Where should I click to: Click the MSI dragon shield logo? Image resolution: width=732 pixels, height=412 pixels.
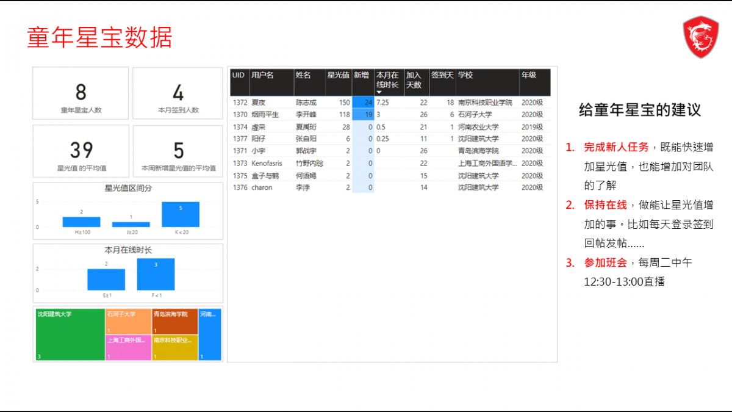pyautogui.click(x=701, y=37)
